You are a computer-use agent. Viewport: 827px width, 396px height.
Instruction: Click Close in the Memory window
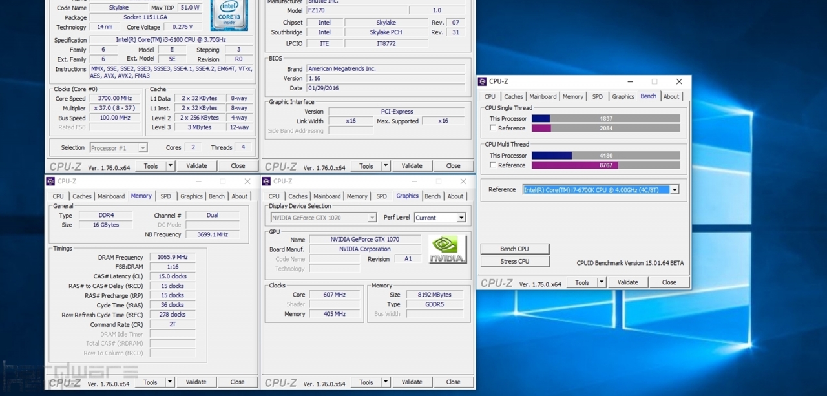238,382
